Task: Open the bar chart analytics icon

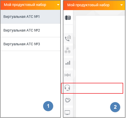Action: (68, 63)
